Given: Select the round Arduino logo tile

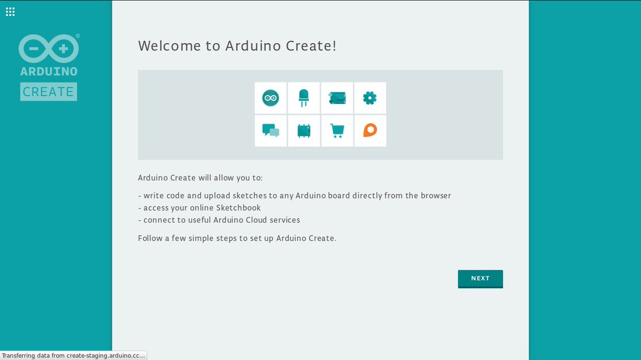Looking at the screenshot, I should tap(271, 98).
